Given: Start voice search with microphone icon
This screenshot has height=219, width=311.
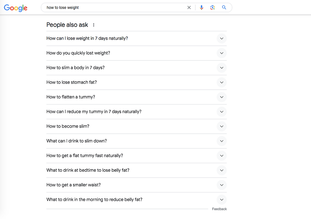Looking at the screenshot, I should tap(201, 8).
